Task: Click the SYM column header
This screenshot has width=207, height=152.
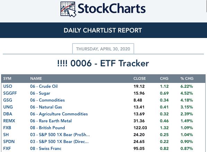Action: (7, 78)
